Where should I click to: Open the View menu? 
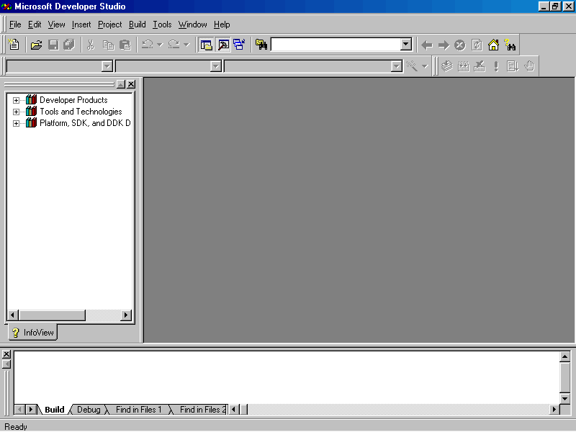pyautogui.click(x=56, y=24)
